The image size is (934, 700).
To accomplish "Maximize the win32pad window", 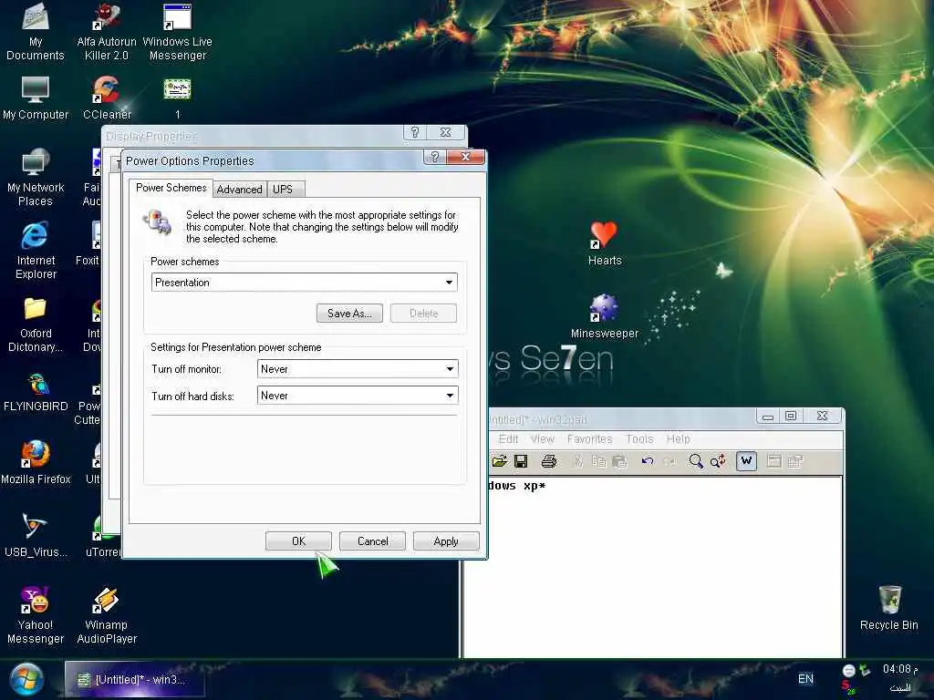I will coord(791,416).
